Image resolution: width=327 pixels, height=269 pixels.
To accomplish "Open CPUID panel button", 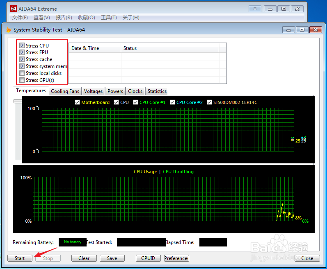I will [x=148, y=258].
